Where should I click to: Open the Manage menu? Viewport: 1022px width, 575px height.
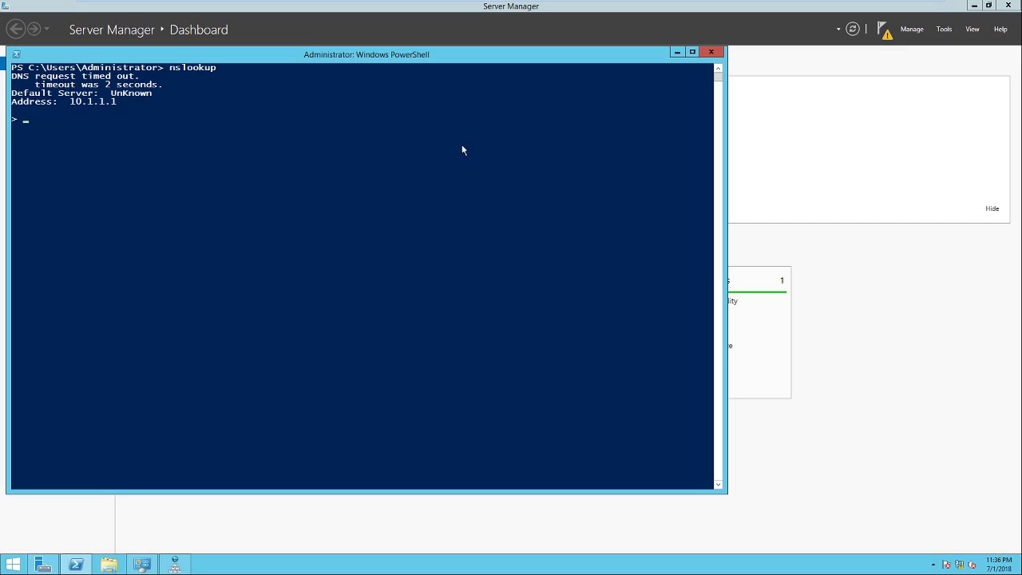click(912, 30)
